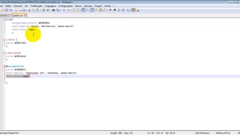Click the last toolbar icon after RS
240x135 pixels.
[x=138, y=10]
